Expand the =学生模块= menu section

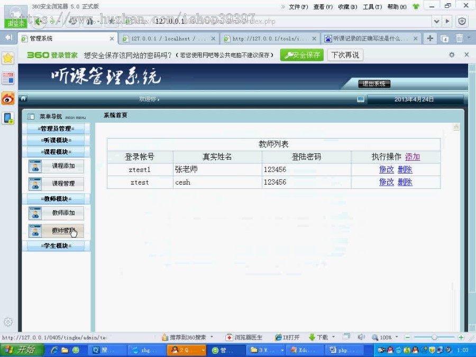tap(56, 246)
